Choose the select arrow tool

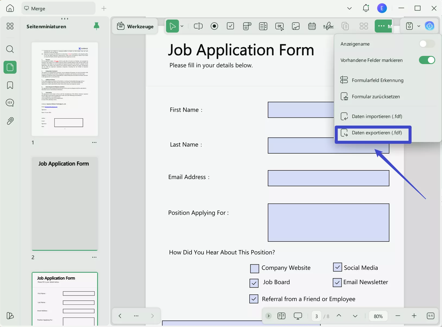point(173,26)
